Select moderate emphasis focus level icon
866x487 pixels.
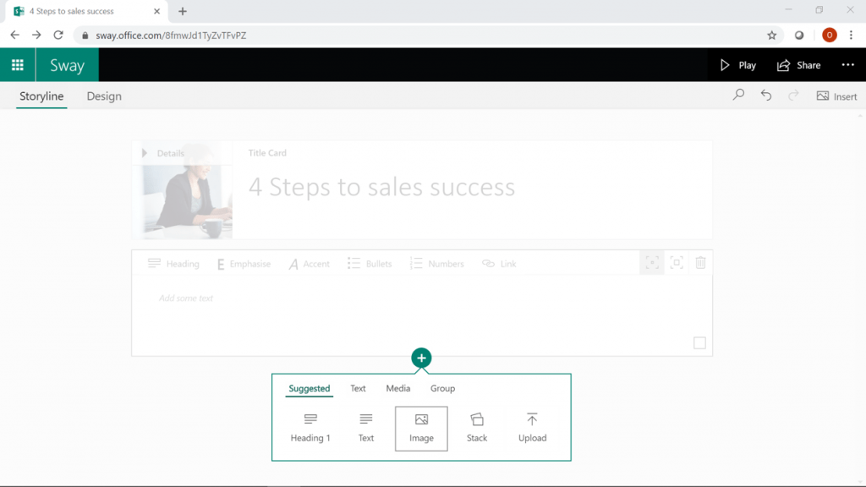coord(677,263)
